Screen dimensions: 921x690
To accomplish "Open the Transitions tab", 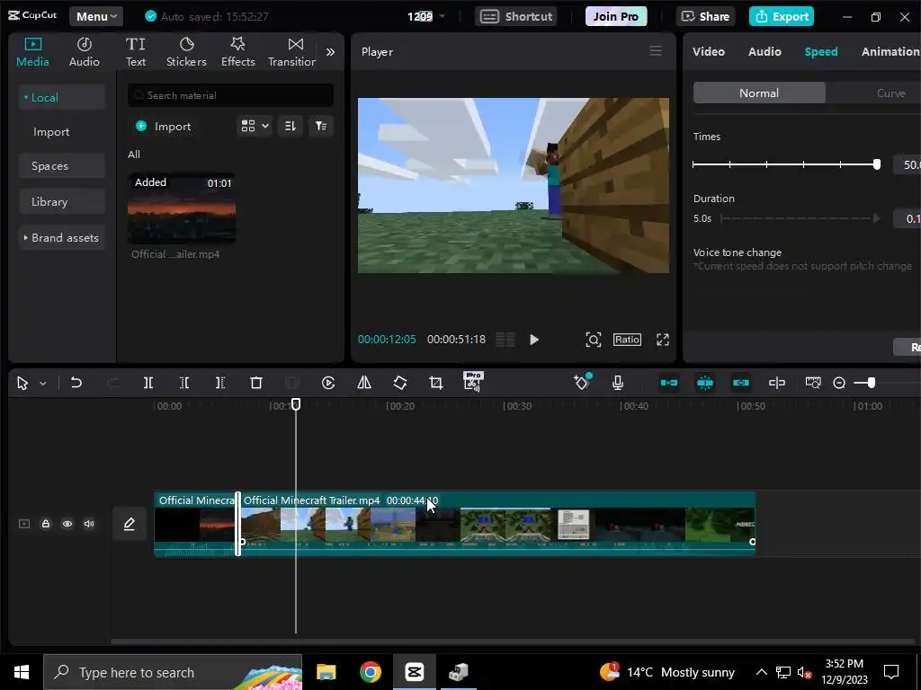I will (292, 52).
